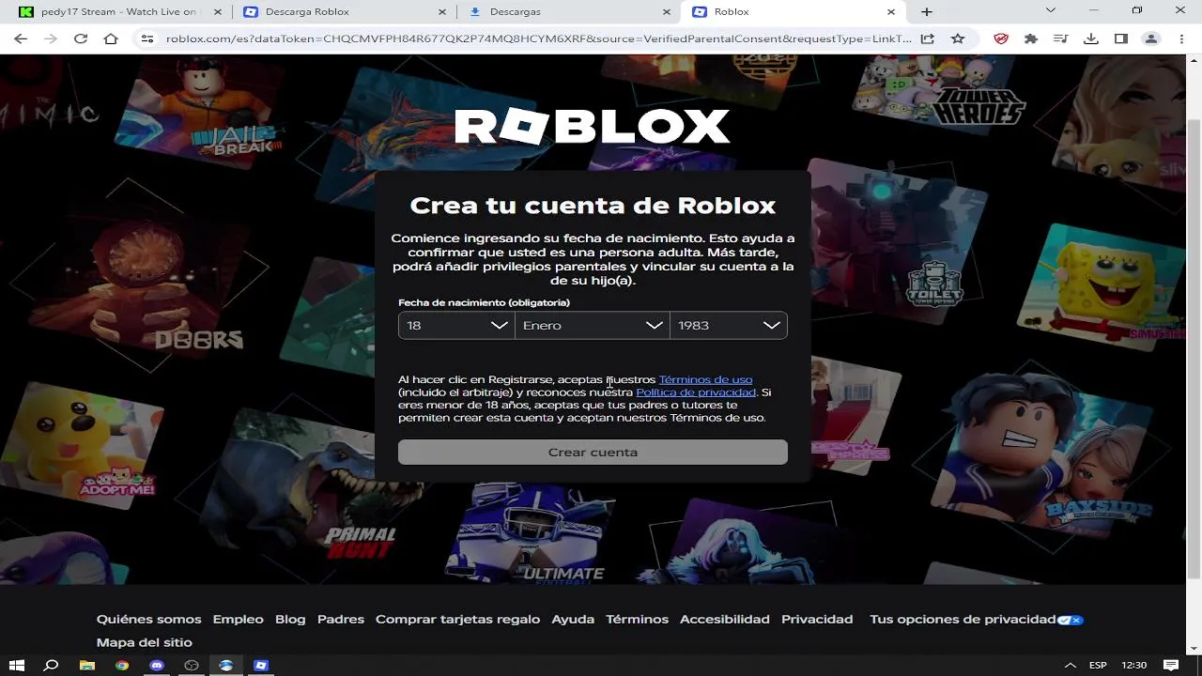Image resolution: width=1202 pixels, height=676 pixels.
Task: Open the Quiénes somos footer link
Action: coord(148,619)
